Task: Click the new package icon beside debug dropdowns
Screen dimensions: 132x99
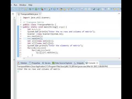Action: (x=49, y=9)
